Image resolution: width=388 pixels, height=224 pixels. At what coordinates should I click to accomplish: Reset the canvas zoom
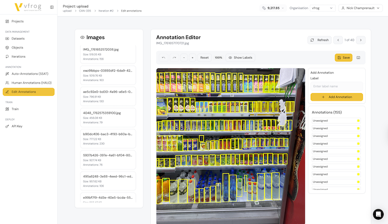(204, 57)
